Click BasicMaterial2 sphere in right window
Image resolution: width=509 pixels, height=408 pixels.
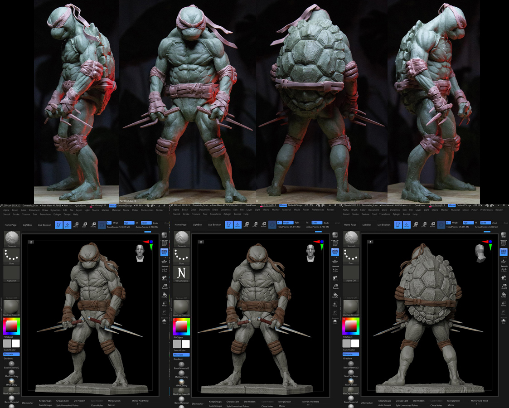(x=351, y=364)
